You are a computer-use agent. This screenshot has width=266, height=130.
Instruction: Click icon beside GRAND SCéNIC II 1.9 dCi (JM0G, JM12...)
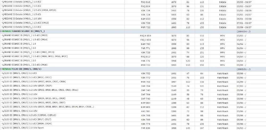pos(3,57)
